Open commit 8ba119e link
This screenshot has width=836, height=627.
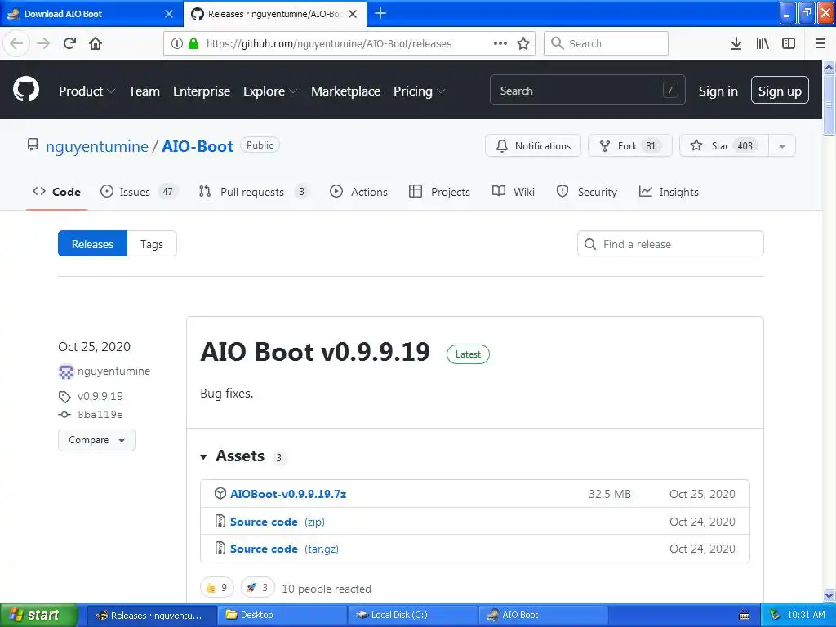tap(100, 414)
